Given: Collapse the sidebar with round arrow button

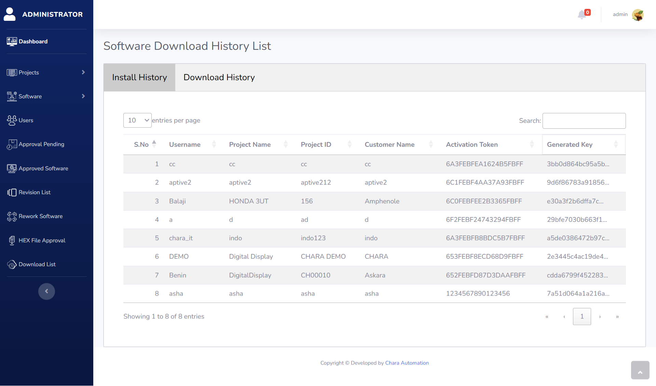Looking at the screenshot, I should click(x=46, y=291).
